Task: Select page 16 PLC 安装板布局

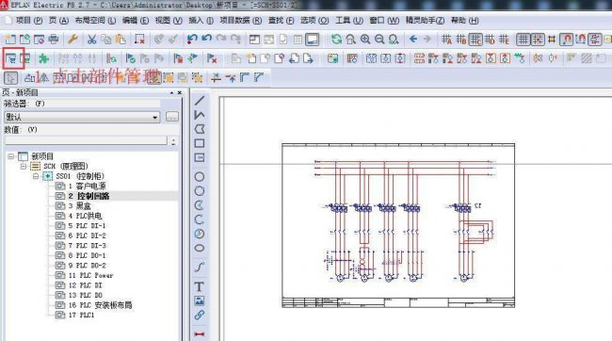Action: [101, 305]
